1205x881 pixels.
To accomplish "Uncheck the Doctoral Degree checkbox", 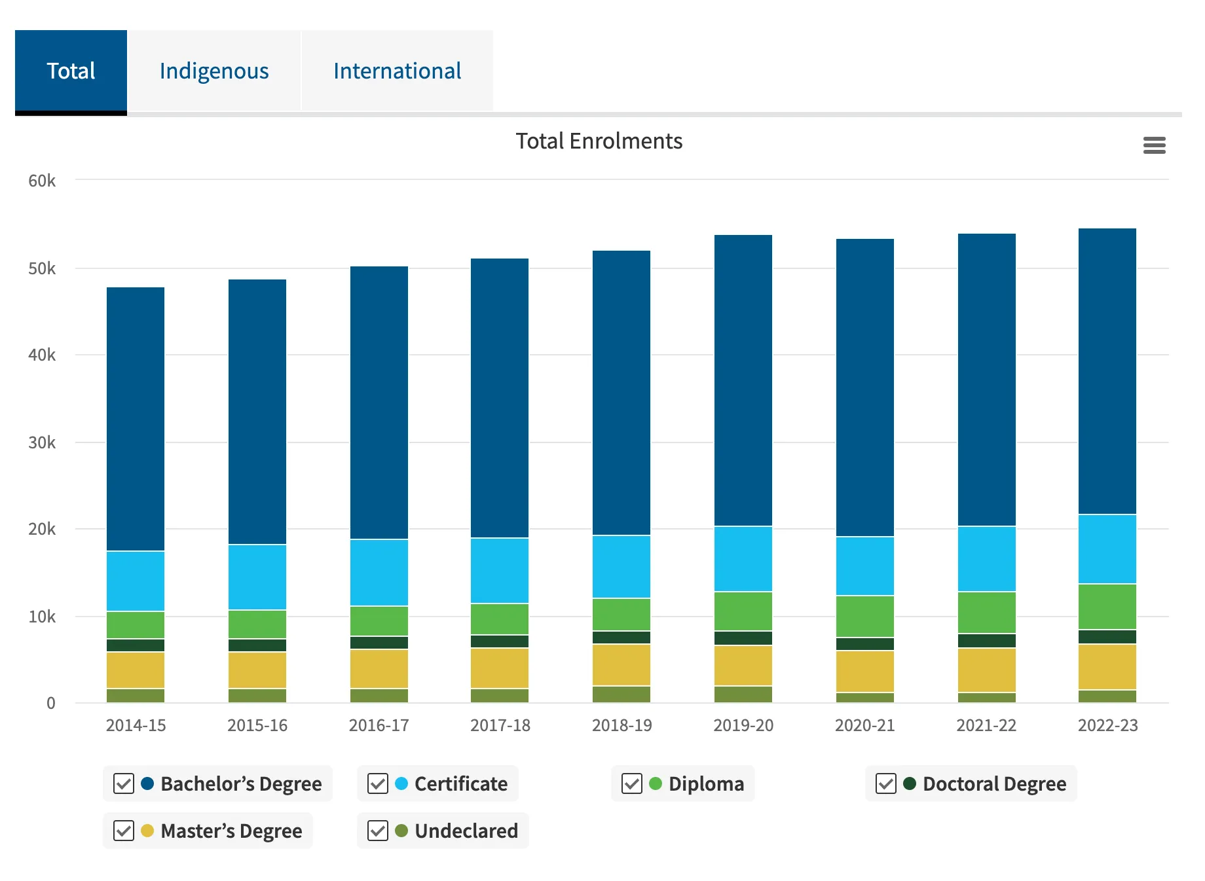I will click(887, 783).
